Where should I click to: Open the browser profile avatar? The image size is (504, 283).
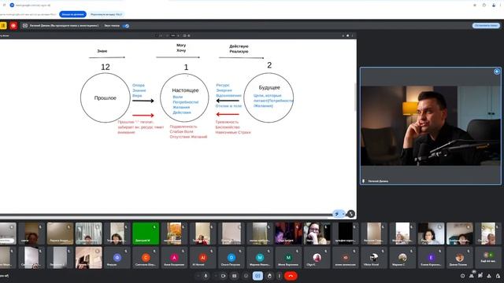click(x=494, y=6)
